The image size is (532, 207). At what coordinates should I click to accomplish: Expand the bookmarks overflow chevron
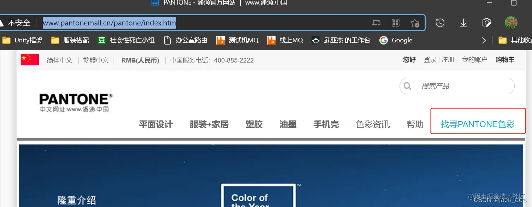484,40
